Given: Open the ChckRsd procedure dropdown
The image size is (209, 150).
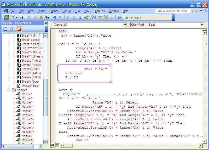Looking at the screenshot, I should click(x=202, y=25).
